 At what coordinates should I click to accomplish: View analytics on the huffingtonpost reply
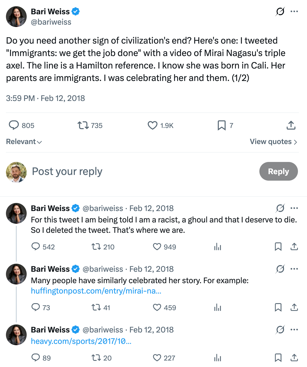click(217, 308)
